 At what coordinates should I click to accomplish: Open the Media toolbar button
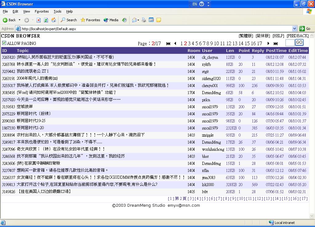tap(111, 20)
